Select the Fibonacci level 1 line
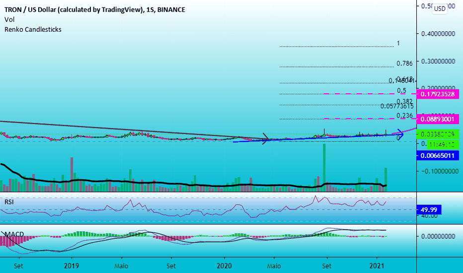Viewport: 463px width, 273px height. (x=337, y=46)
